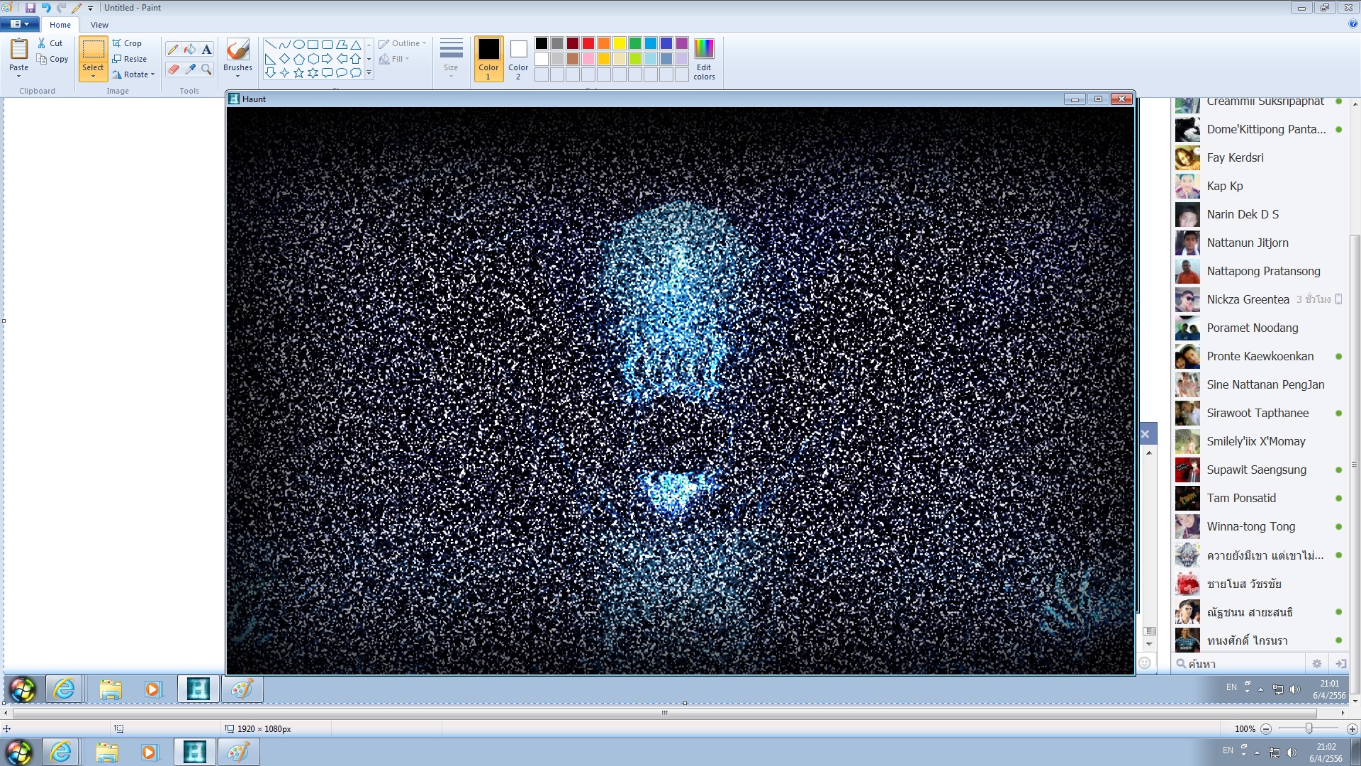
Task: Select the Pencil tool
Action: [x=173, y=49]
